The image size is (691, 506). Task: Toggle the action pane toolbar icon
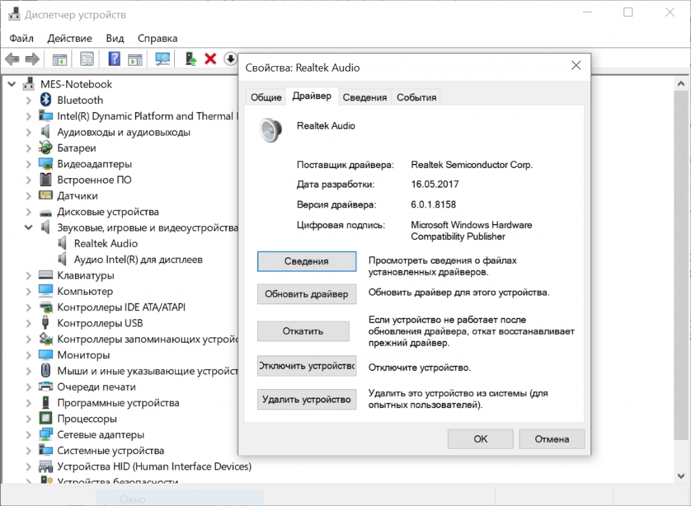(135, 59)
